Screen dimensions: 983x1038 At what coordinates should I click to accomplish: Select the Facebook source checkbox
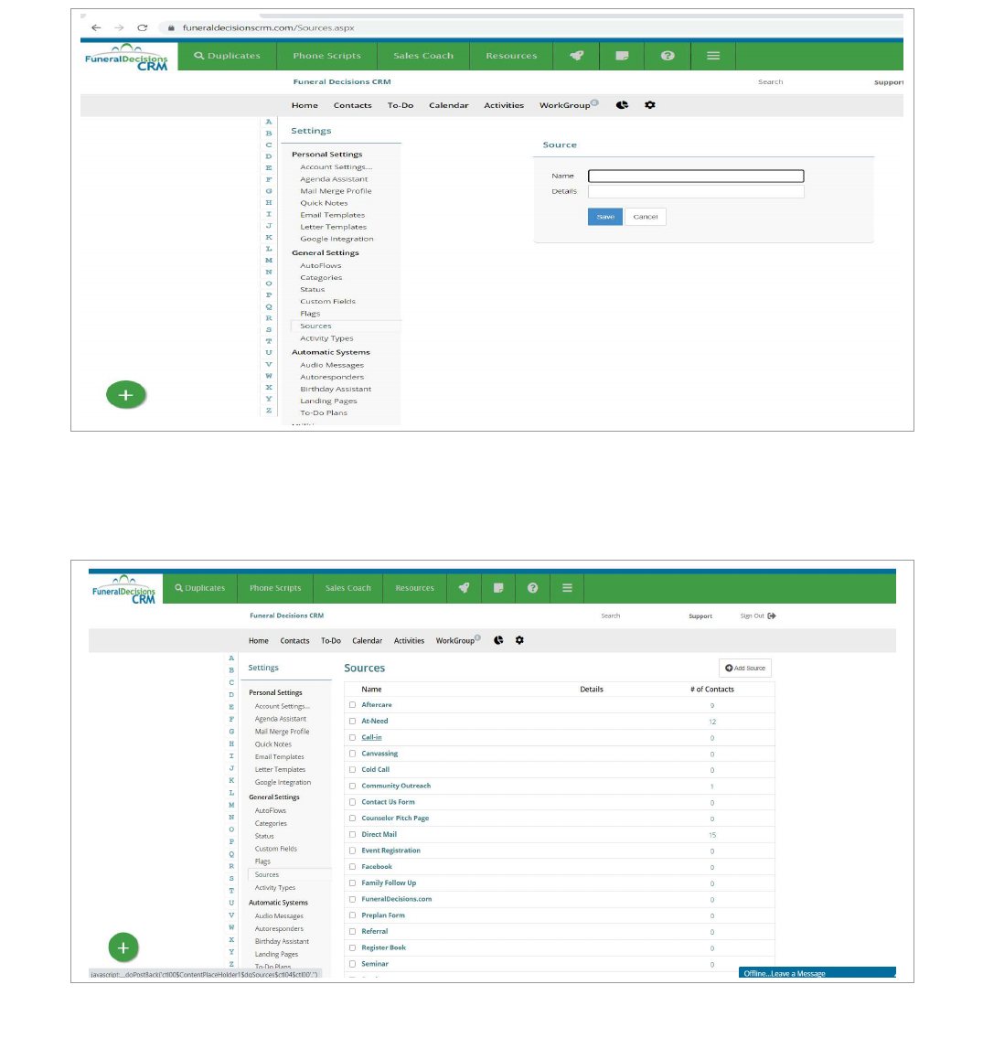click(352, 867)
